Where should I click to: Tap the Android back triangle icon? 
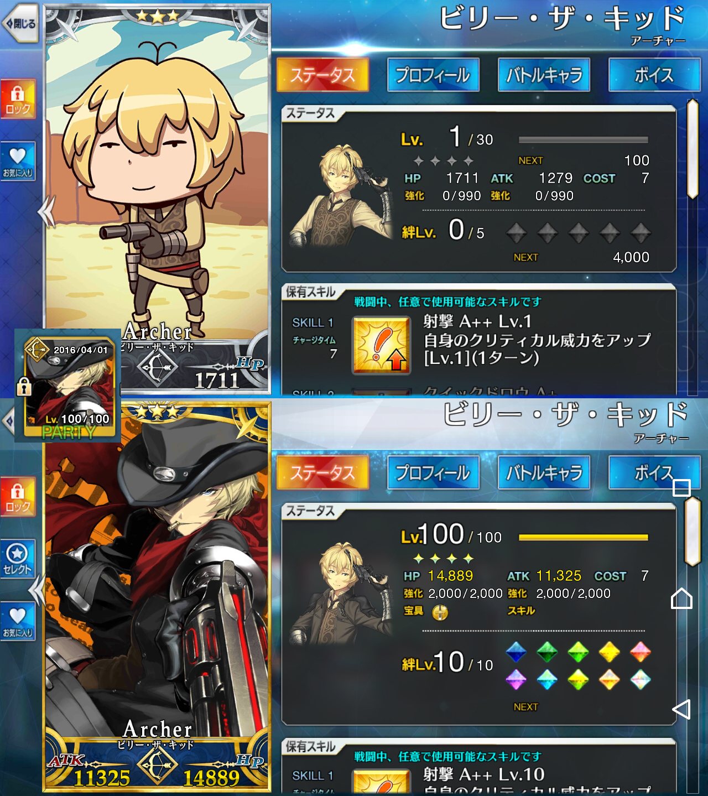(x=681, y=709)
